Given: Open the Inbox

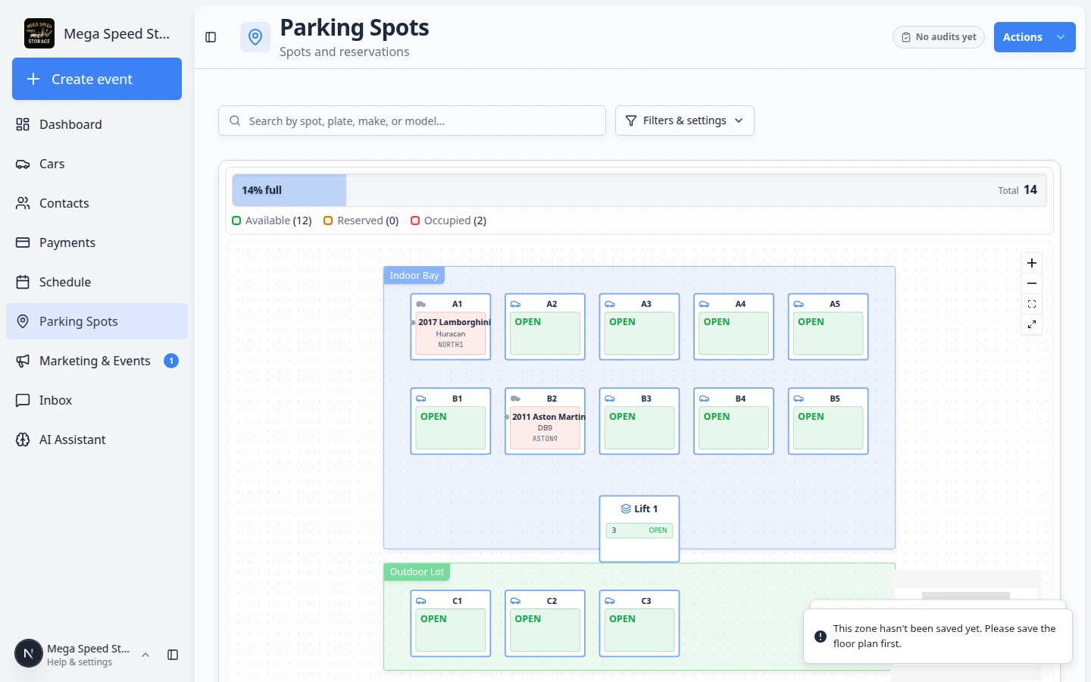Looking at the screenshot, I should tap(97, 400).
